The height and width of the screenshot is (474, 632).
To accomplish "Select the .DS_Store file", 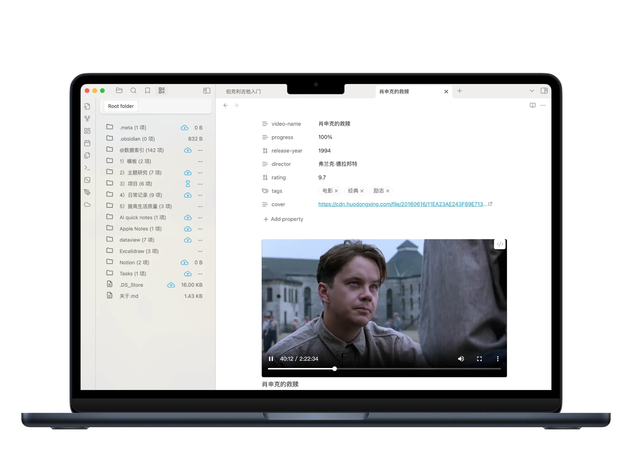I will pyautogui.click(x=154, y=285).
